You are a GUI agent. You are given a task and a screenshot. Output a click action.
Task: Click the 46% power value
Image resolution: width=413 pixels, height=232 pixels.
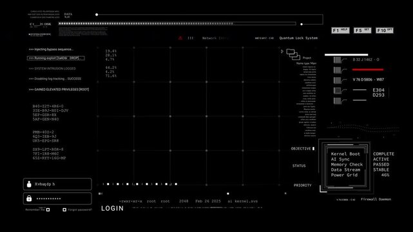(x=385, y=175)
